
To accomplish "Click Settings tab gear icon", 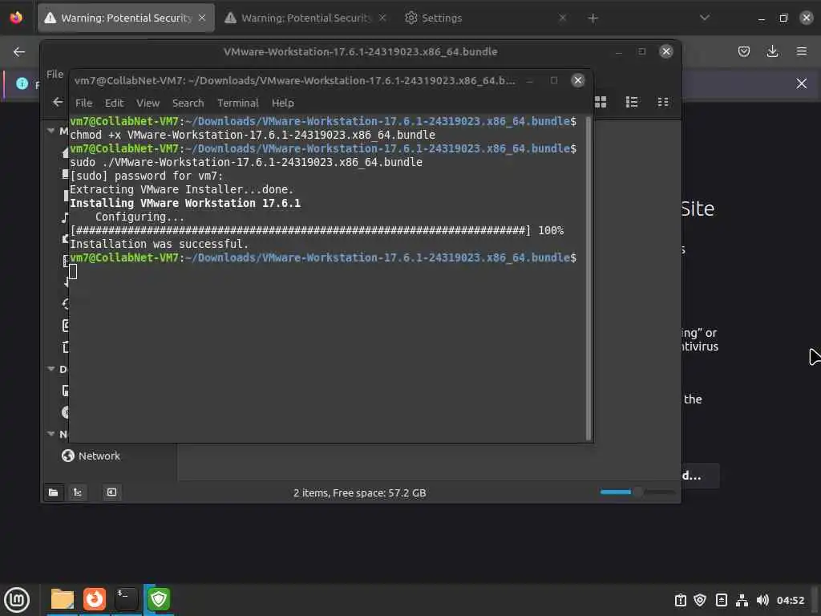I will click(x=411, y=18).
